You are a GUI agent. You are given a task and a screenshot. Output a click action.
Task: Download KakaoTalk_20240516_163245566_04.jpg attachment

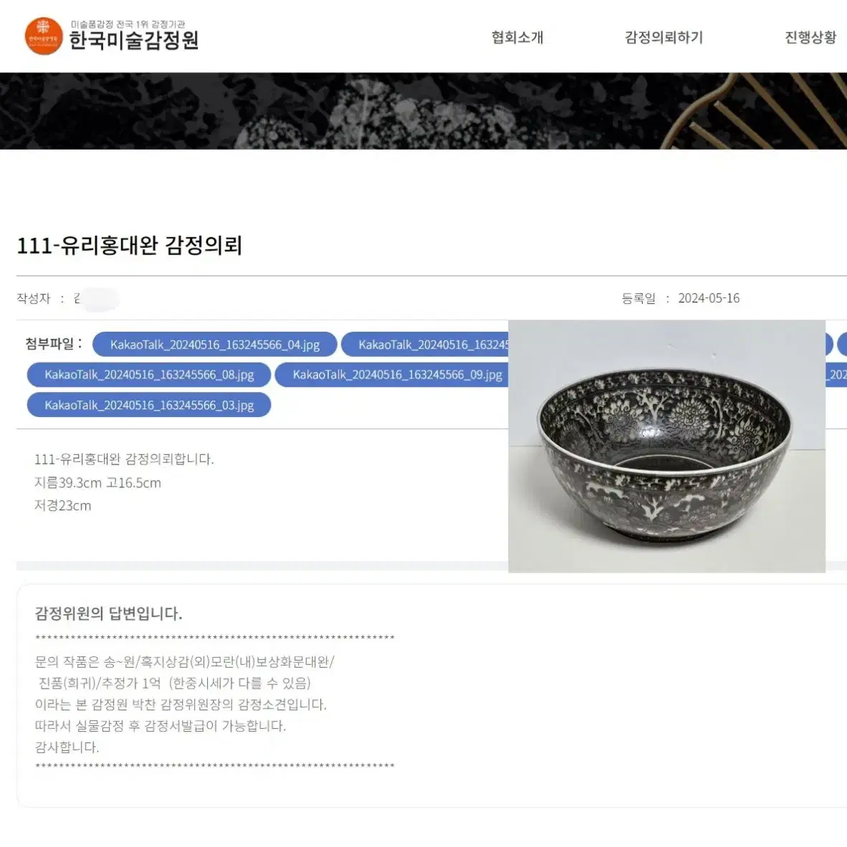215,345
